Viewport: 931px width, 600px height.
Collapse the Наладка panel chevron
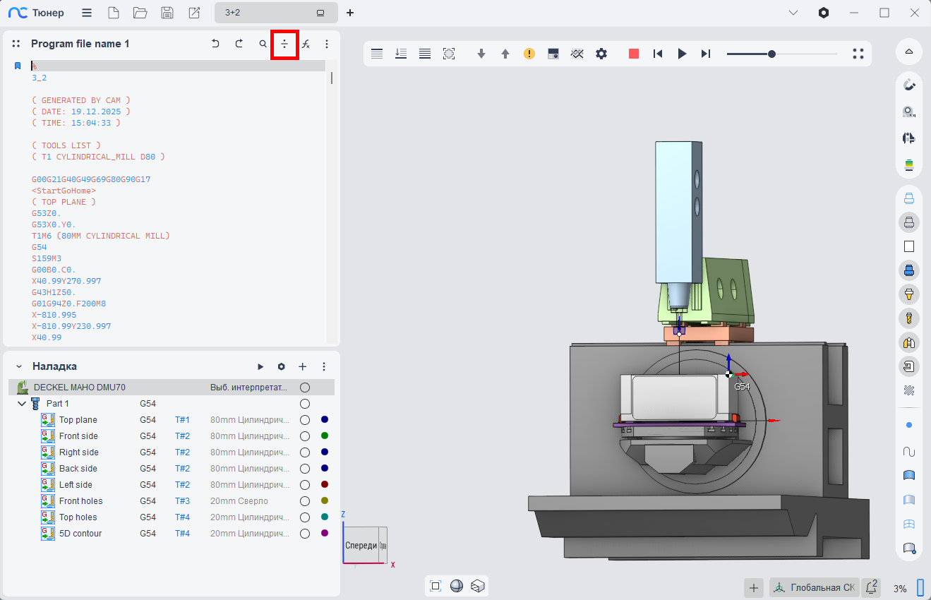[18, 366]
